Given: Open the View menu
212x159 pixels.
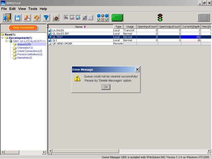Looking at the screenshot, I should click(22, 9).
